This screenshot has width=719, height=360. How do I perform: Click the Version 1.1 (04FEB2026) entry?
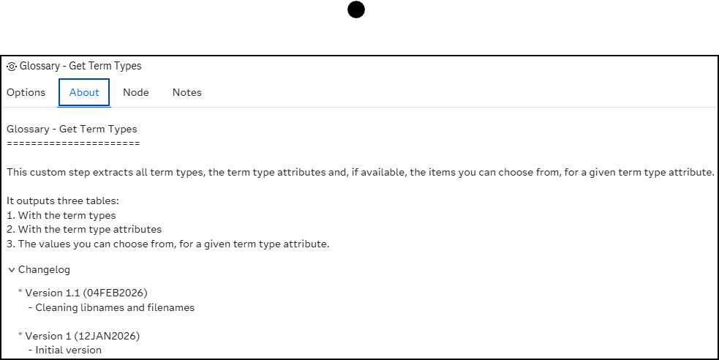pos(83,293)
